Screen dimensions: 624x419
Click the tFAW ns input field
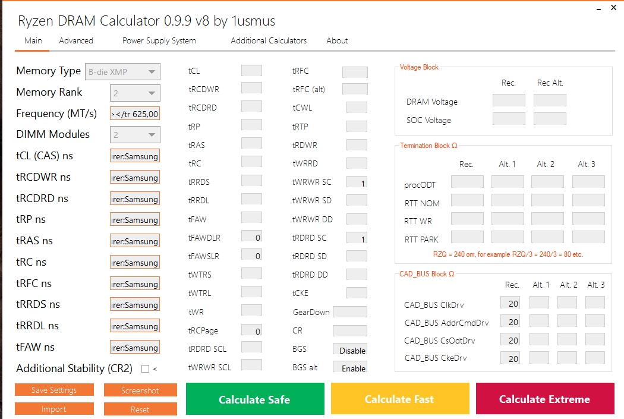pos(135,347)
